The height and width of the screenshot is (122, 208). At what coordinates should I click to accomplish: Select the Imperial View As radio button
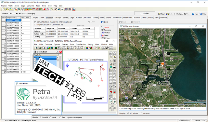tap(41, 117)
